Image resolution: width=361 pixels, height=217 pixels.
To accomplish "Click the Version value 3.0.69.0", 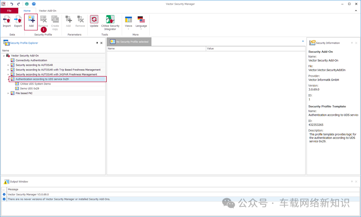I will pos(314,89).
